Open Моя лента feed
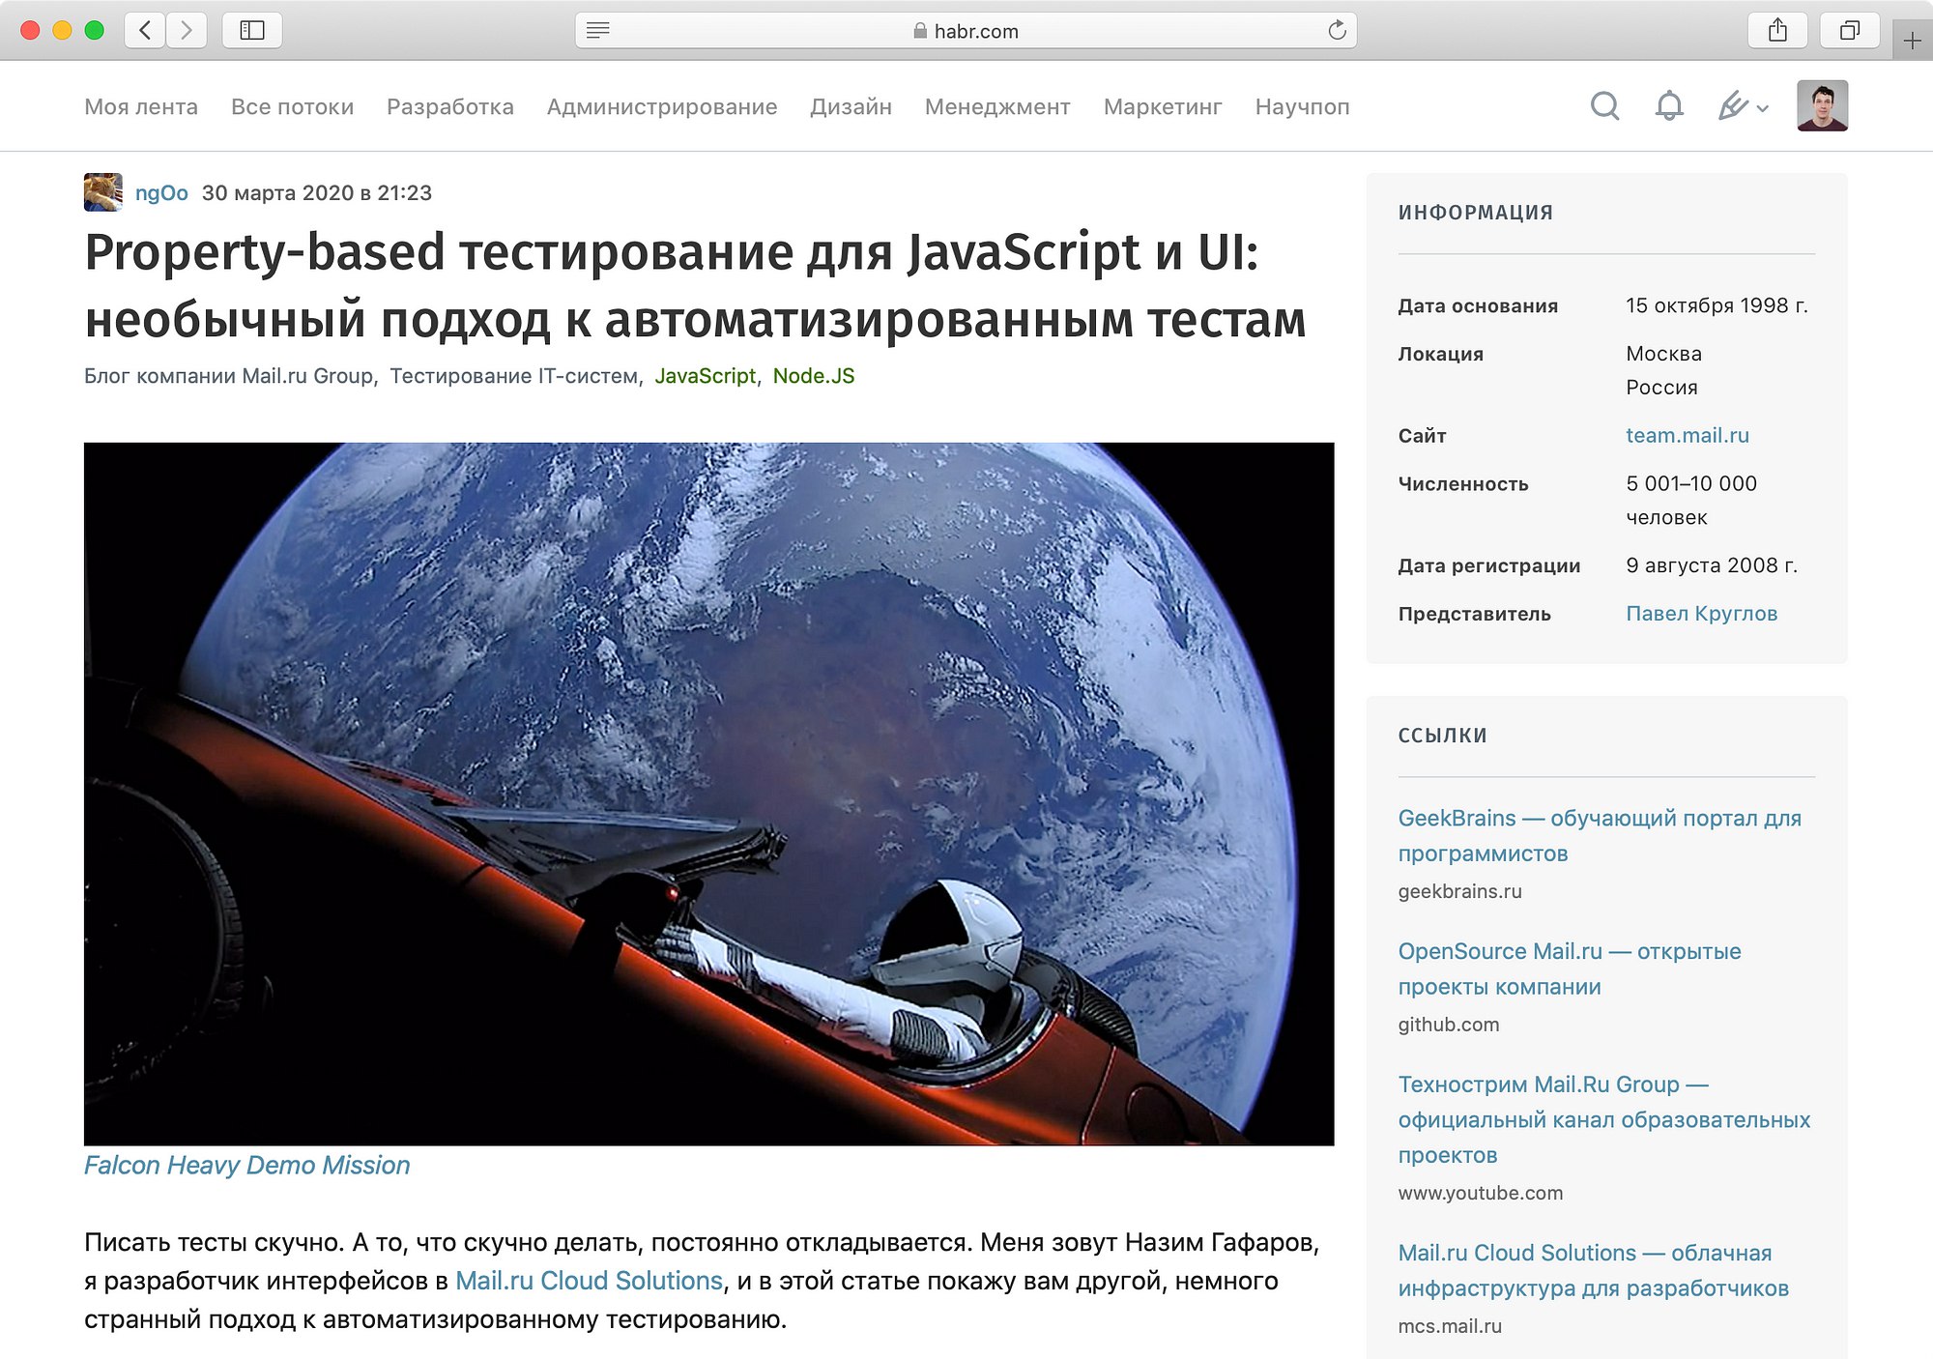1933x1359 pixels. pyautogui.click(x=141, y=107)
